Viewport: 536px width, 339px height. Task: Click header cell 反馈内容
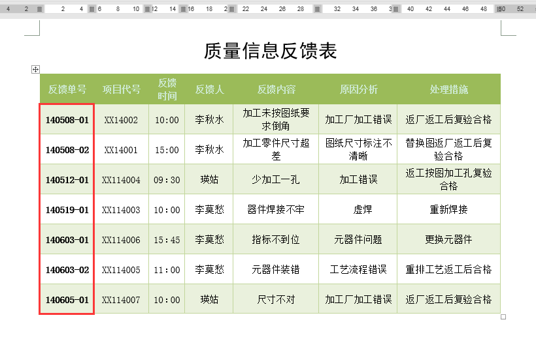(276, 89)
